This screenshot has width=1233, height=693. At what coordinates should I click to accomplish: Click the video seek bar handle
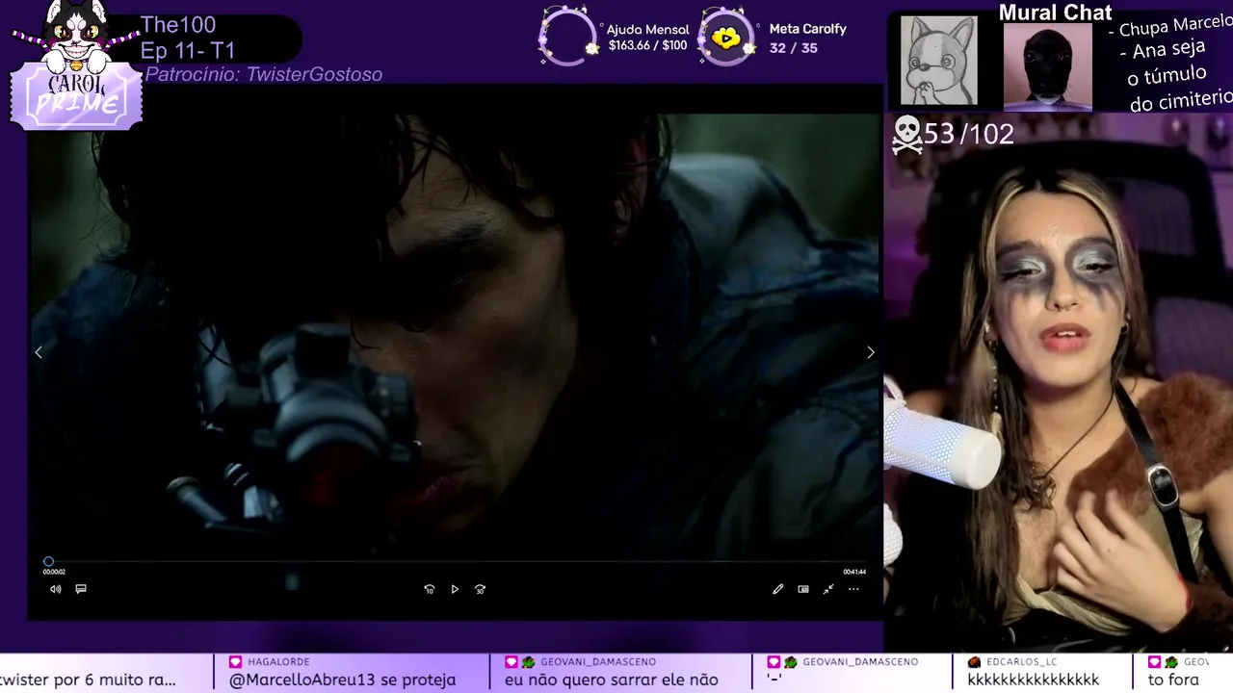(48, 561)
